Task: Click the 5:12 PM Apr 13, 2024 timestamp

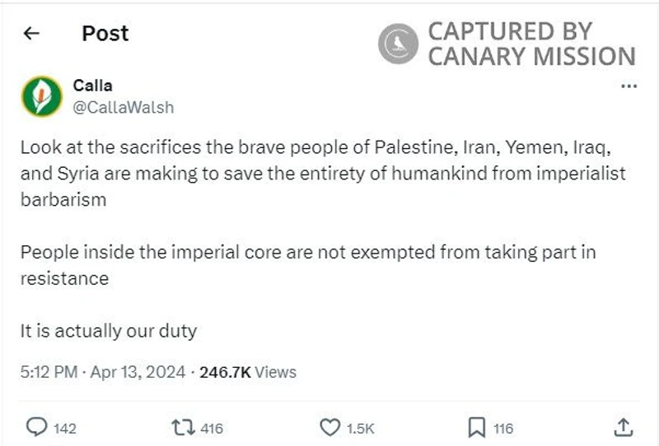Action: pos(103,372)
